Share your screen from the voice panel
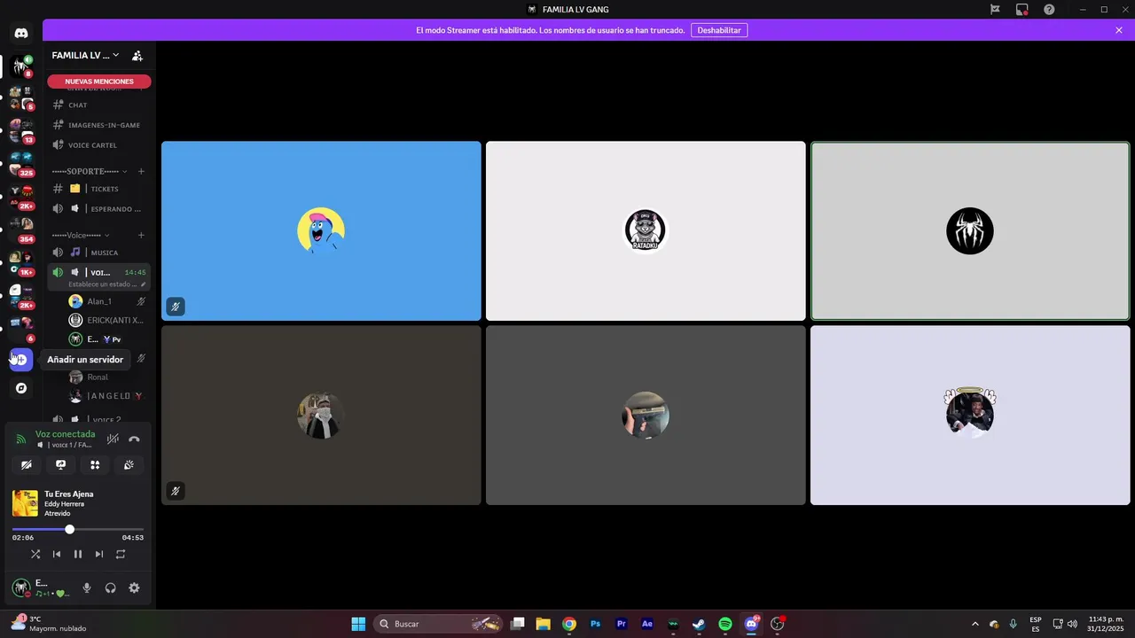 [60, 464]
